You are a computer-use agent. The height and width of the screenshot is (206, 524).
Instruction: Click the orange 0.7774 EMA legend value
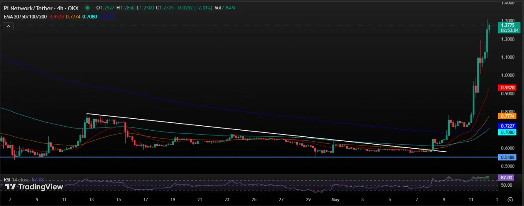pyautogui.click(x=73, y=17)
